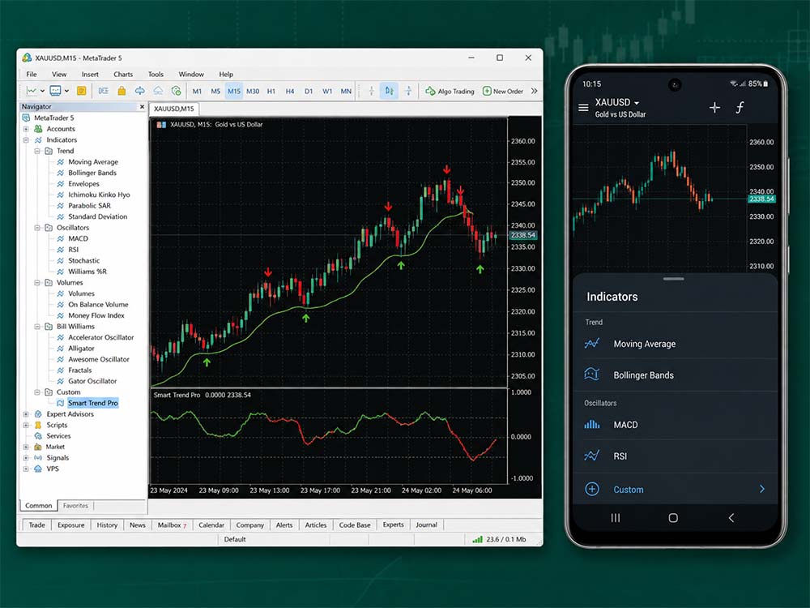The width and height of the screenshot is (810, 608).
Task: Click the Scripts icon in Navigator
Action: 38,425
